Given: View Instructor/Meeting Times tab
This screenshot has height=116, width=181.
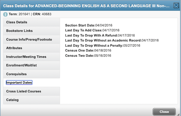Looking at the screenshot, I should coord(31,57).
